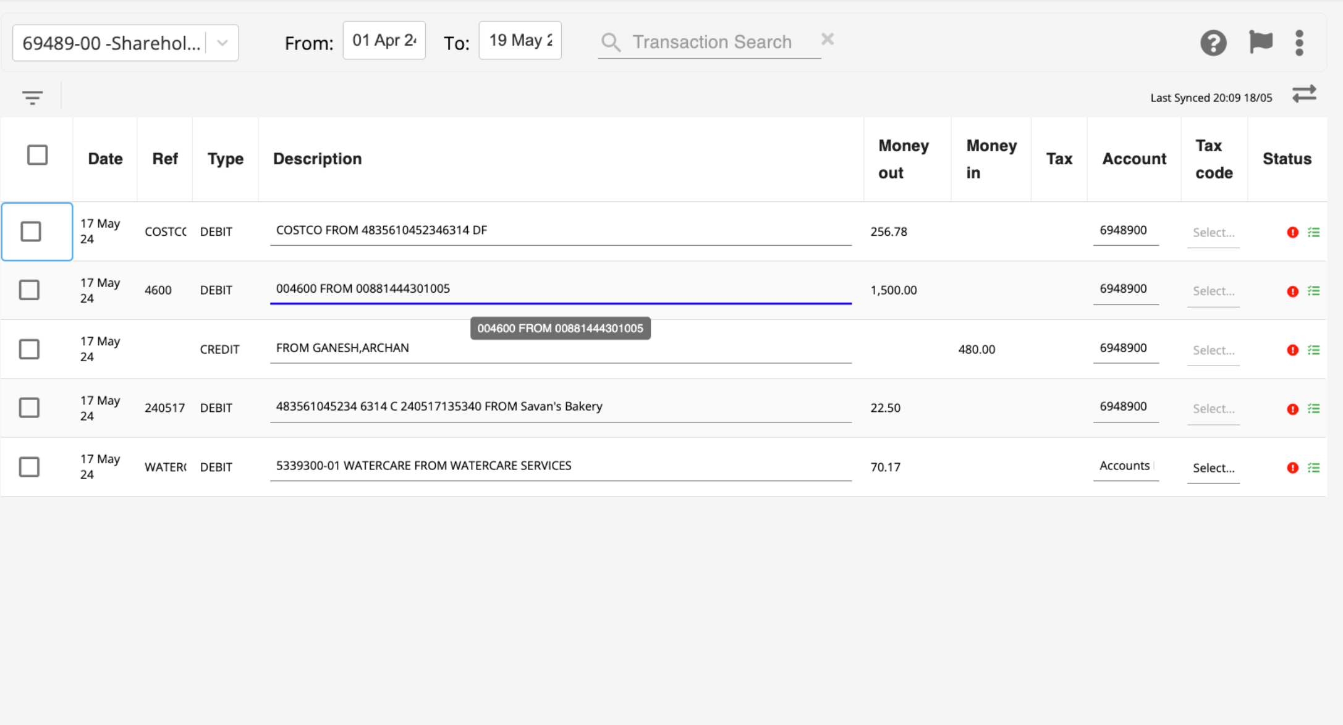The image size is (1343, 725).
Task: Open the filter lines icon
Action: pyautogui.click(x=32, y=97)
